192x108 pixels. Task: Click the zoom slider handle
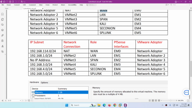[x=170, y=100]
